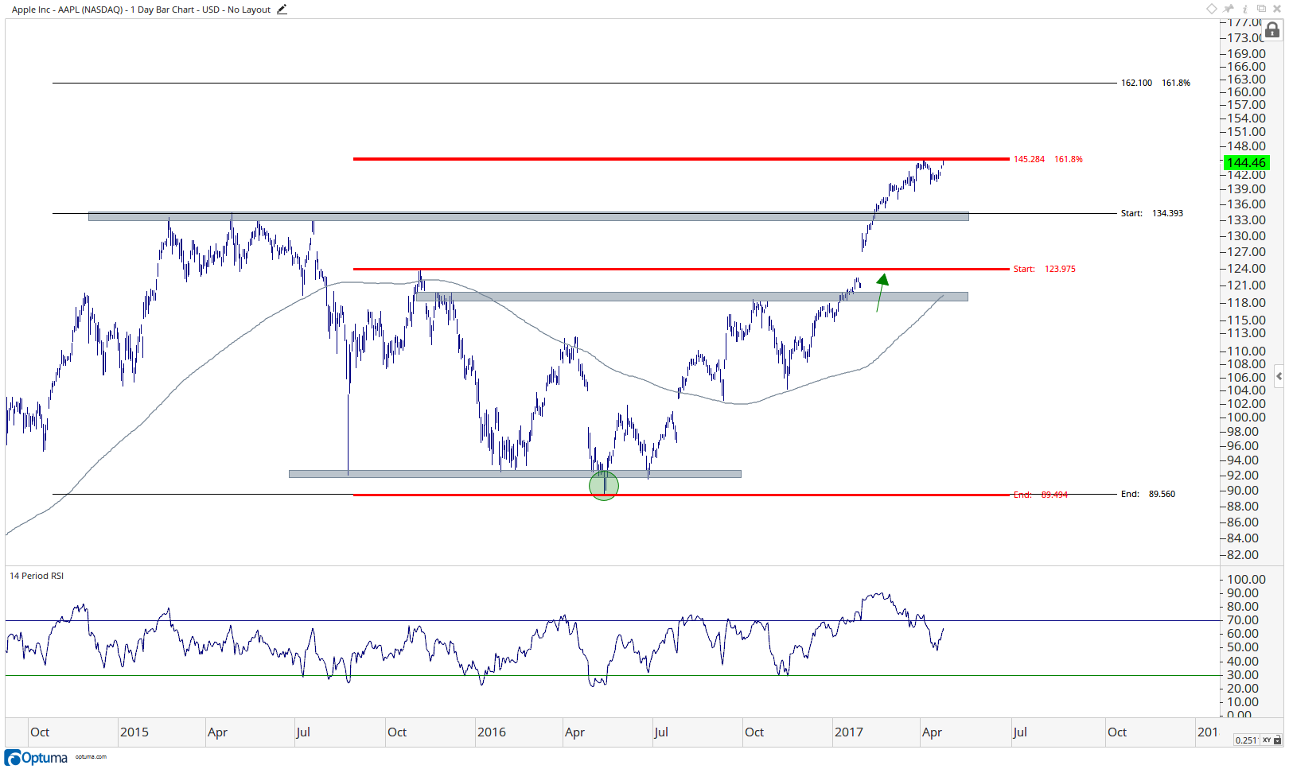The height and width of the screenshot is (769, 1289).
Task: Select the green arrow annotation on chart
Action: click(881, 292)
